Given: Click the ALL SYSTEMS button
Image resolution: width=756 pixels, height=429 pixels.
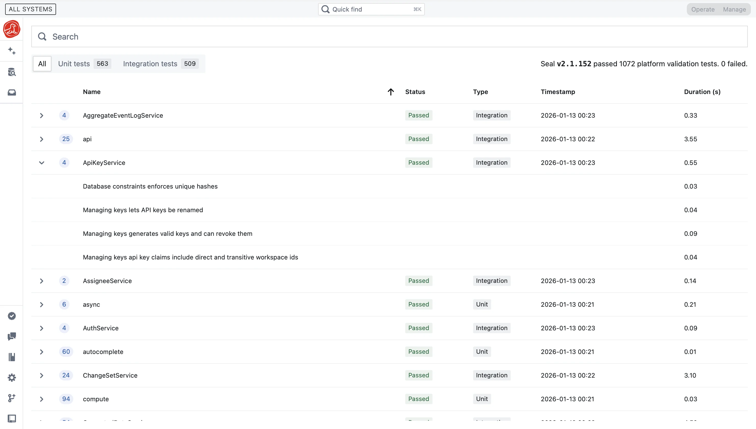Looking at the screenshot, I should point(30,9).
